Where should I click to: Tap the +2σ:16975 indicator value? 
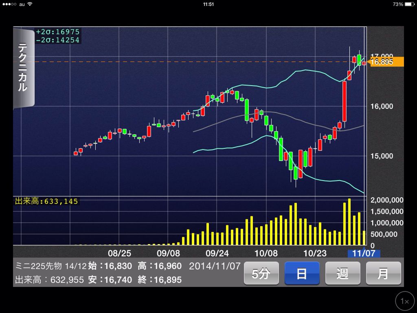[58, 32]
